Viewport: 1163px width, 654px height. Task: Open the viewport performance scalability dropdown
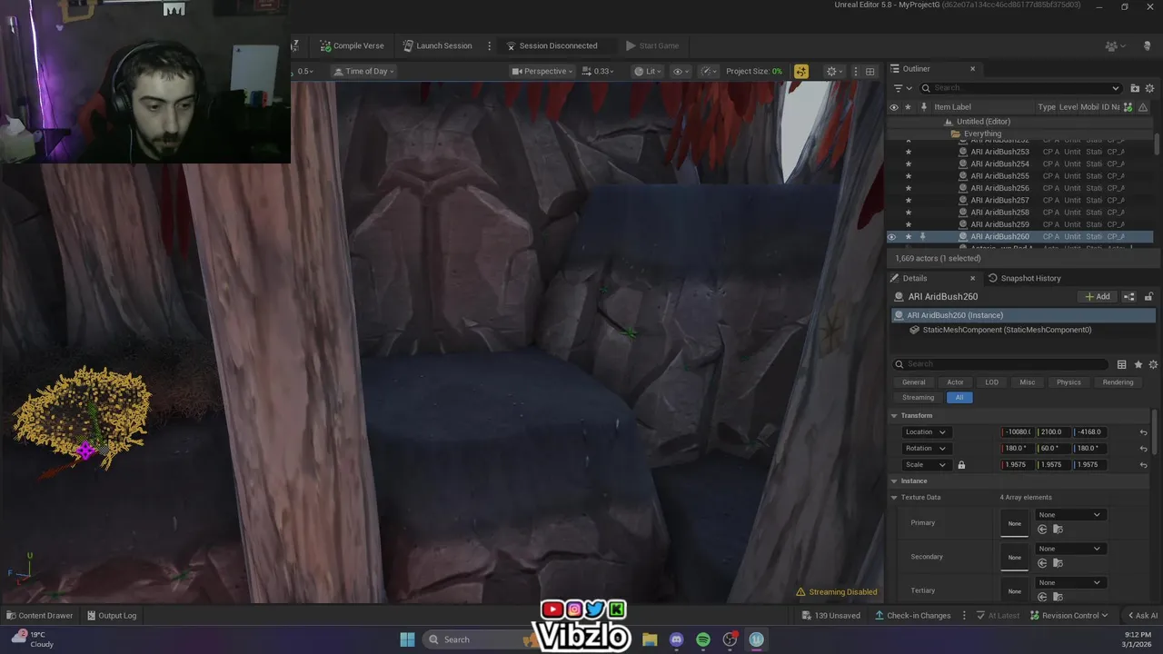coord(709,71)
